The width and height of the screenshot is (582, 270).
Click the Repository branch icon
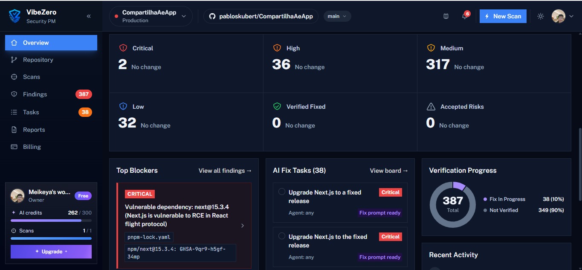click(14, 60)
